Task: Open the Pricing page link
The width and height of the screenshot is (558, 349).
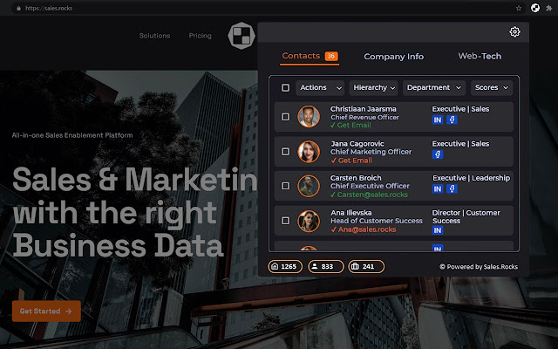Action: tap(200, 36)
